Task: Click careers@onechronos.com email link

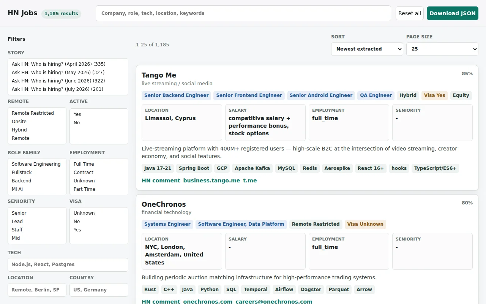Action: [x=274, y=302]
